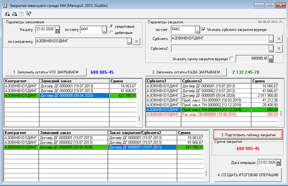Image resolution: width=288 pixels, height=186 pixels.
Task: Open account picker for 'на счет' 6442
Action: pyautogui.click(x=198, y=30)
